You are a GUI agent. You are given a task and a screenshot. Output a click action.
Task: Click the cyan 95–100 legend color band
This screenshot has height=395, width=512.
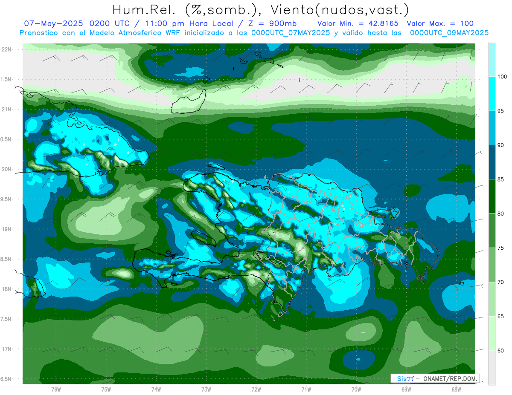click(492, 94)
